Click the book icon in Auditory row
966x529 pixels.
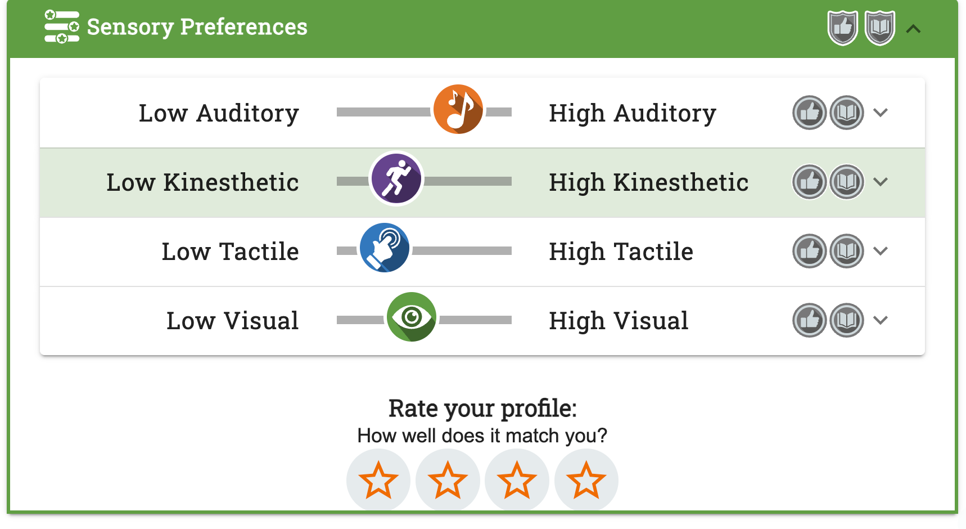tap(847, 113)
